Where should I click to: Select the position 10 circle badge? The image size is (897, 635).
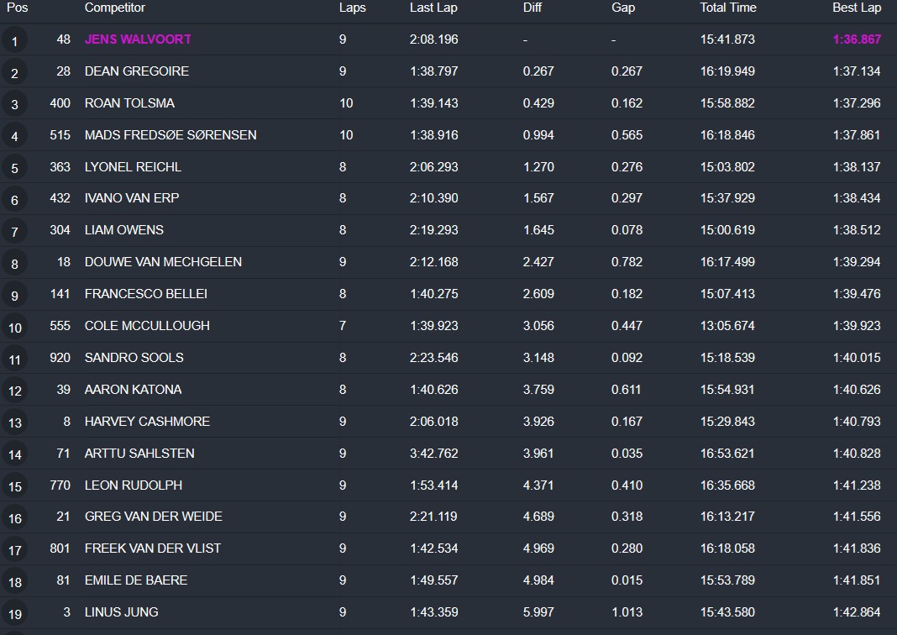[x=14, y=327]
